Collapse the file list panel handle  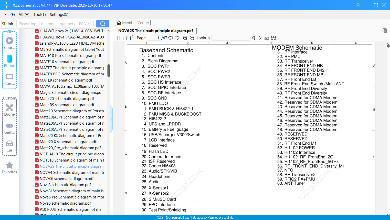(111, 119)
